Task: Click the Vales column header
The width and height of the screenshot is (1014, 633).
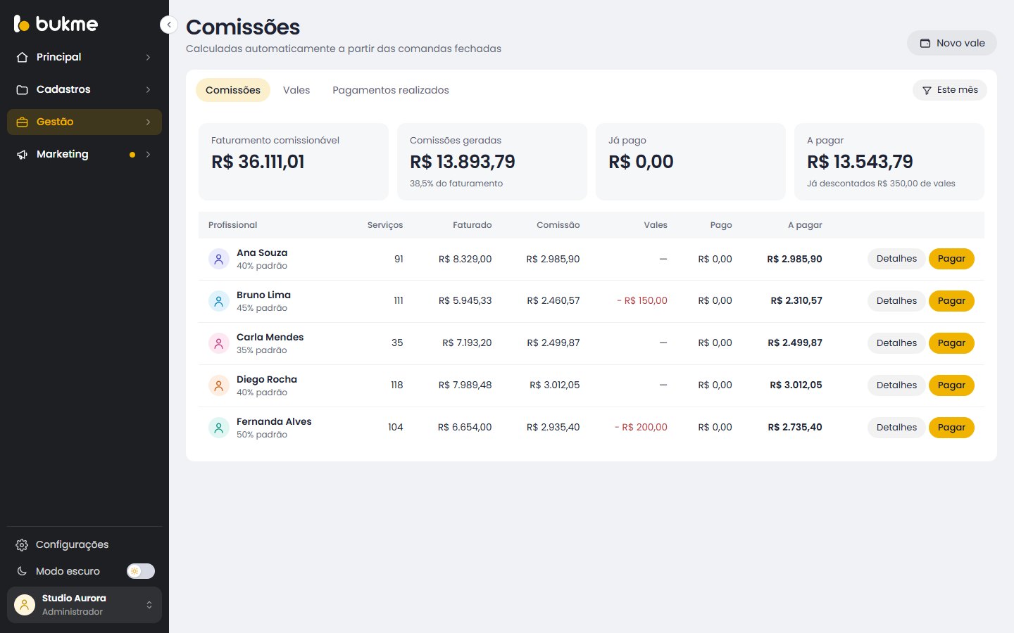Action: point(656,225)
